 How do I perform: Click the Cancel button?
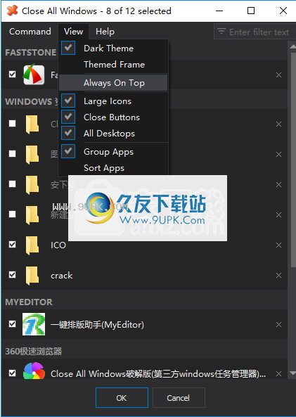click(x=179, y=398)
